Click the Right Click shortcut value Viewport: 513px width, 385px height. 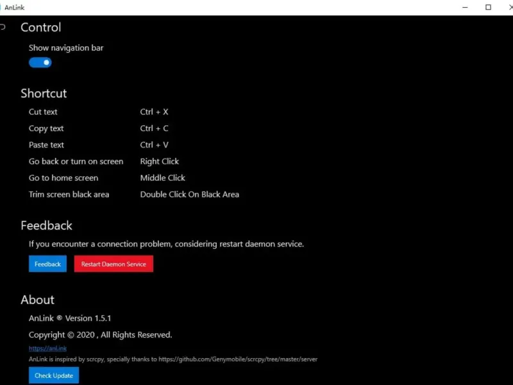[x=160, y=162]
